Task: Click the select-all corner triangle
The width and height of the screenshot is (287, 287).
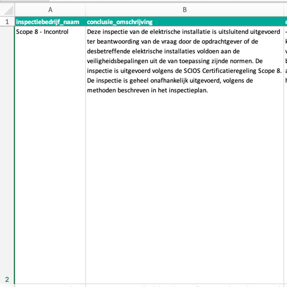Action: coord(8,10)
